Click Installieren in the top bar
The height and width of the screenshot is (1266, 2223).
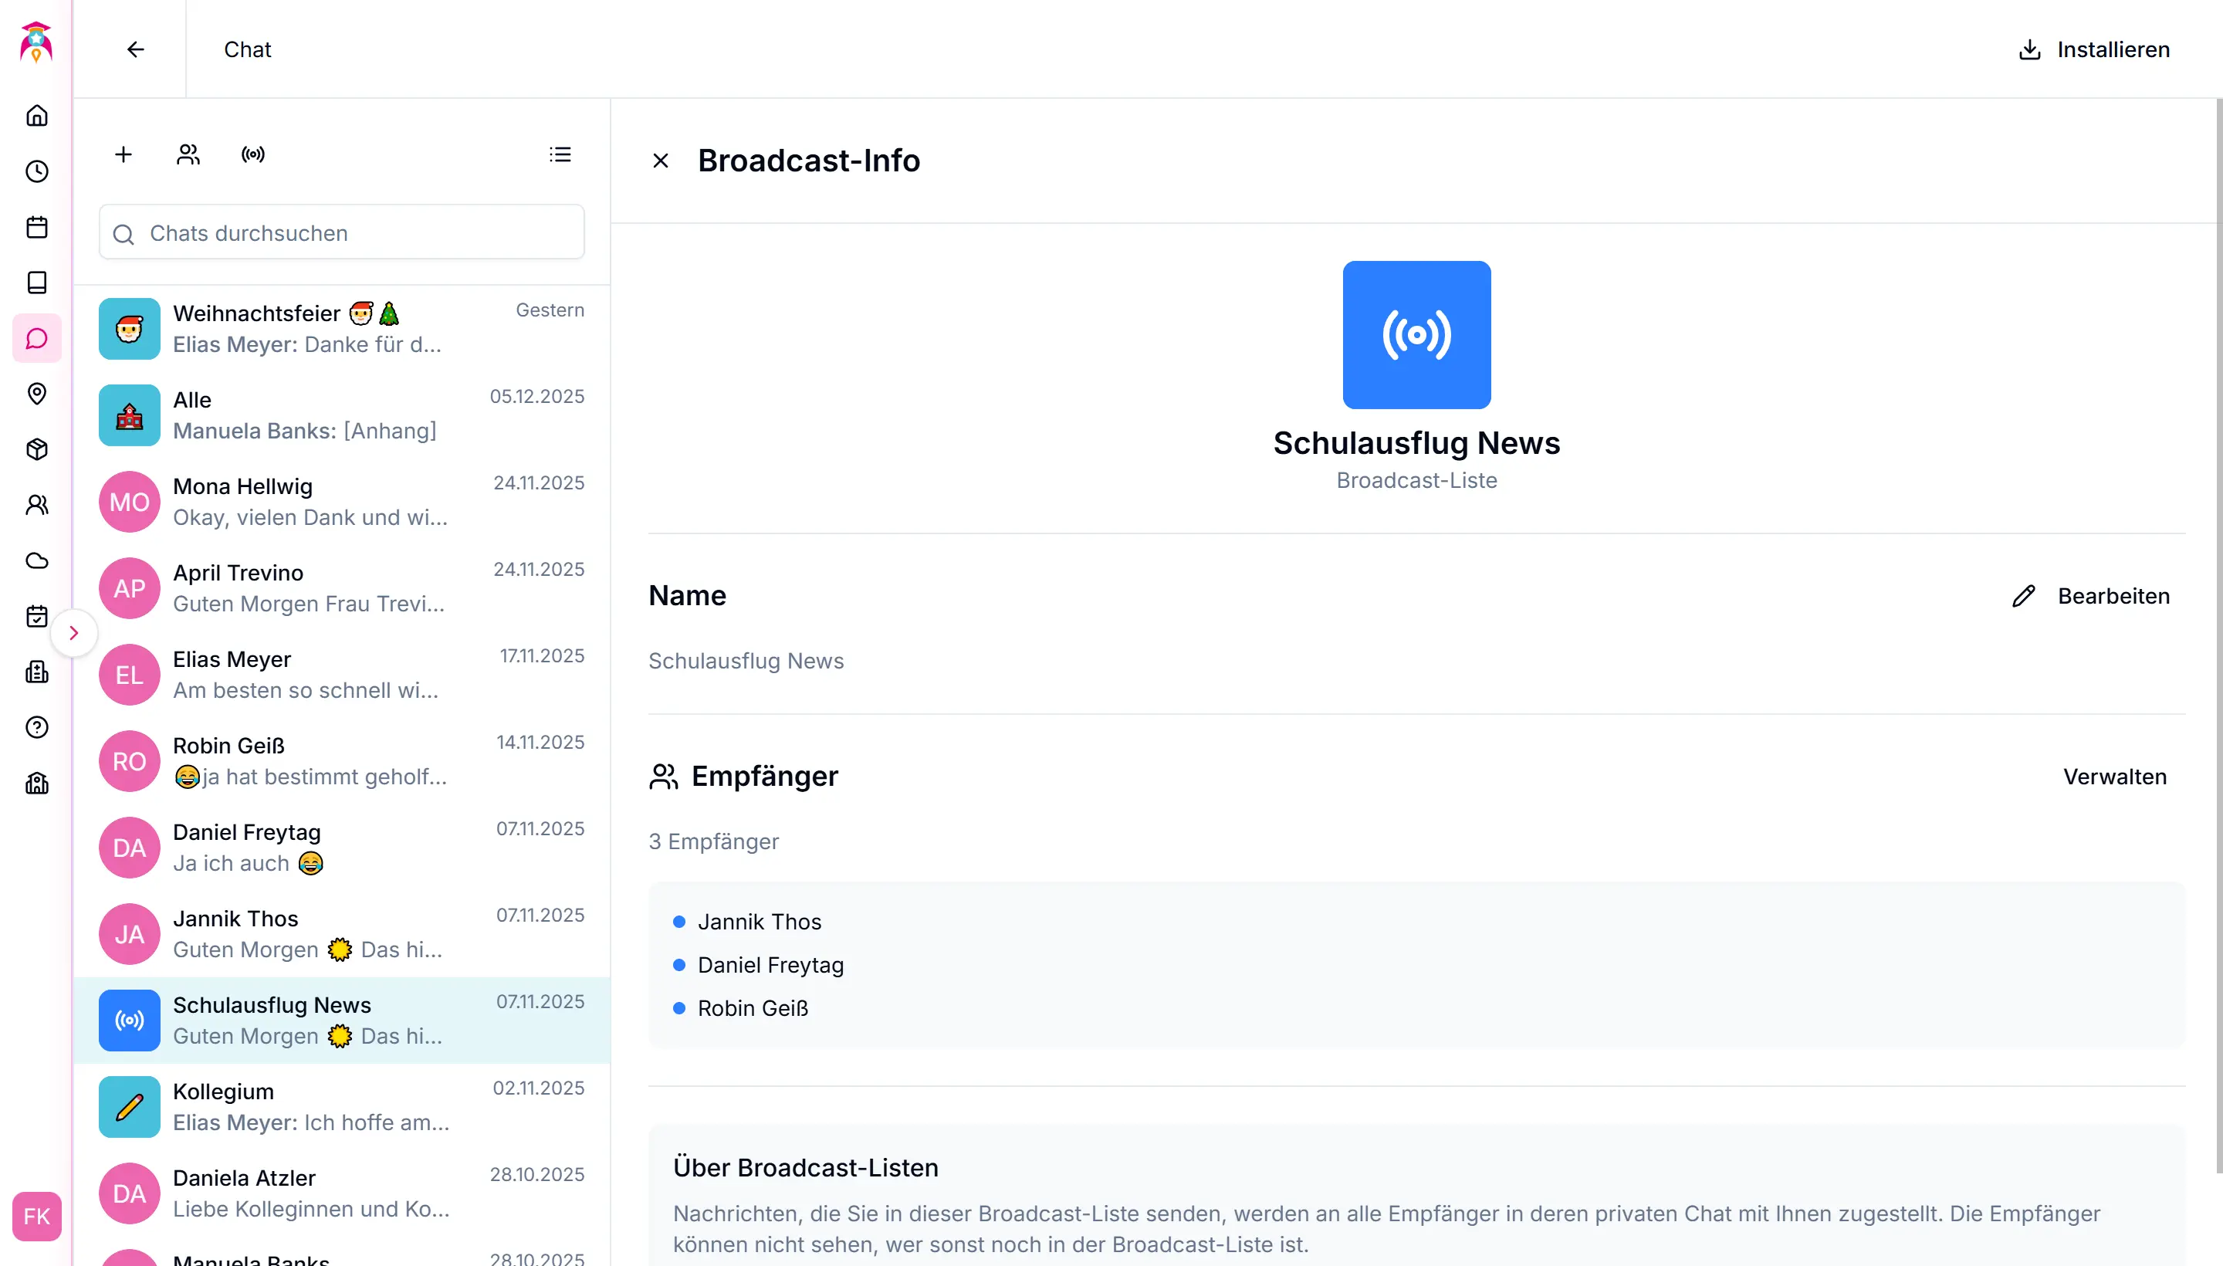coord(2093,49)
